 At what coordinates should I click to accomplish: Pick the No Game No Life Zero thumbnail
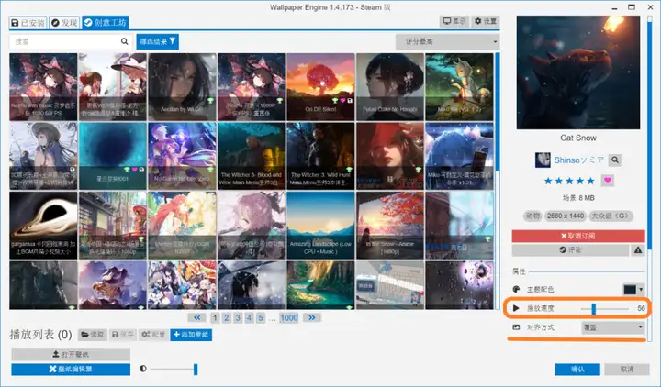[x=182, y=156]
